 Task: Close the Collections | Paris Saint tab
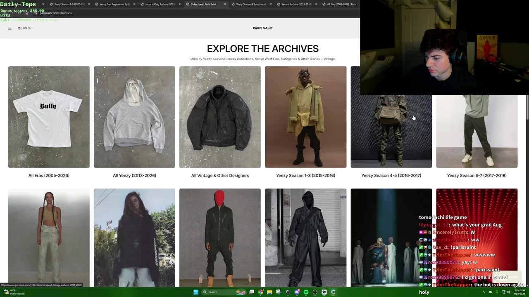click(x=225, y=4)
